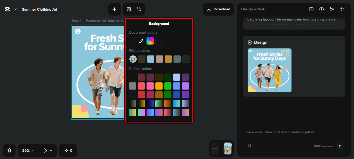The height and width of the screenshot is (159, 354).
Task: Apply light blue photo color swatch
Action: pos(151,59)
